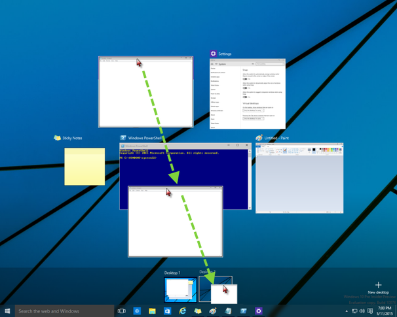Click the "Sticky Notes" window label
The image size is (397, 317).
pyautogui.click(x=72, y=138)
